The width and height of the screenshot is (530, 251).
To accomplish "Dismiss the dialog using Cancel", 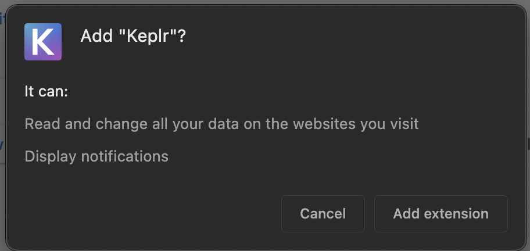I will click(x=323, y=214).
